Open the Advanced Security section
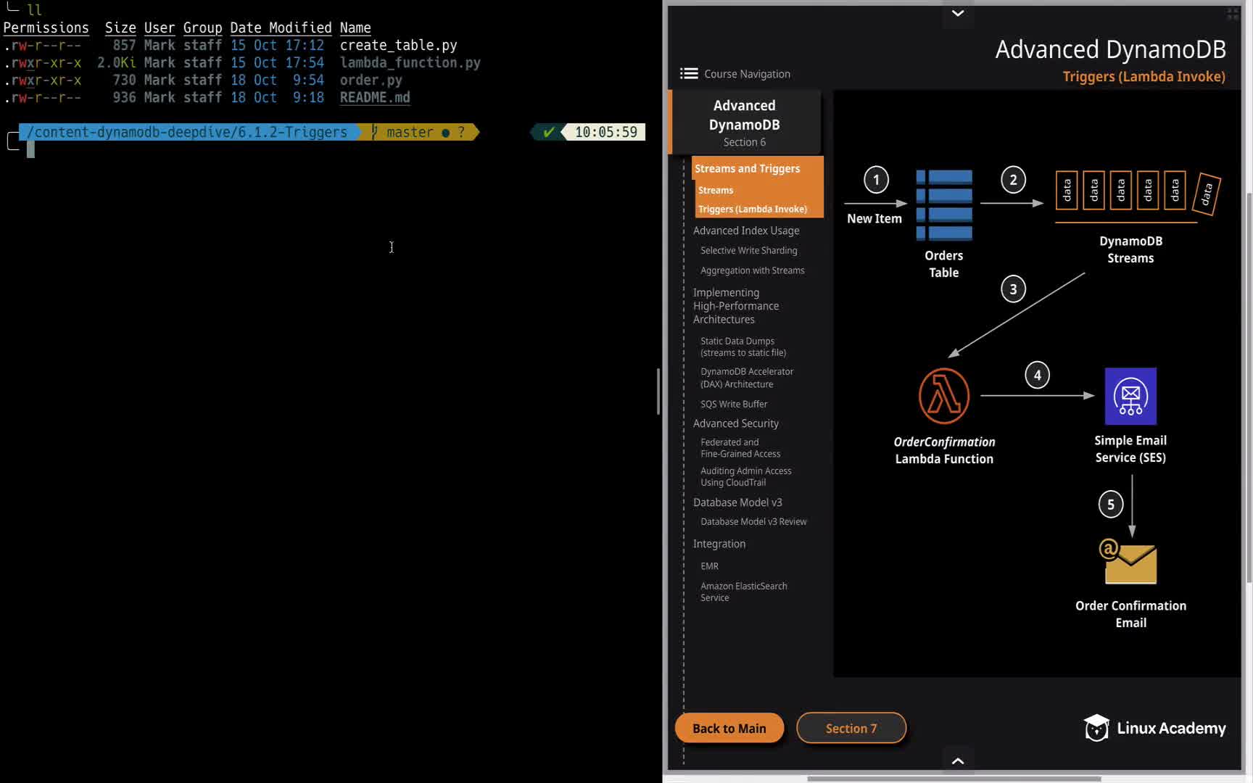The width and height of the screenshot is (1253, 783). [736, 423]
